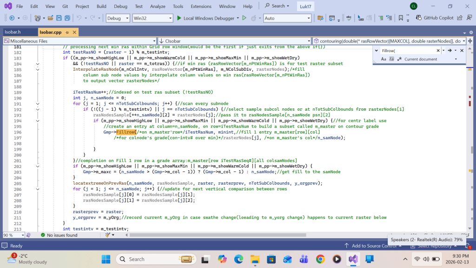Image resolution: width=476 pixels, height=268 pixels.
Task: Click the Open File folder icon
Action: pyautogui.click(x=50, y=18)
